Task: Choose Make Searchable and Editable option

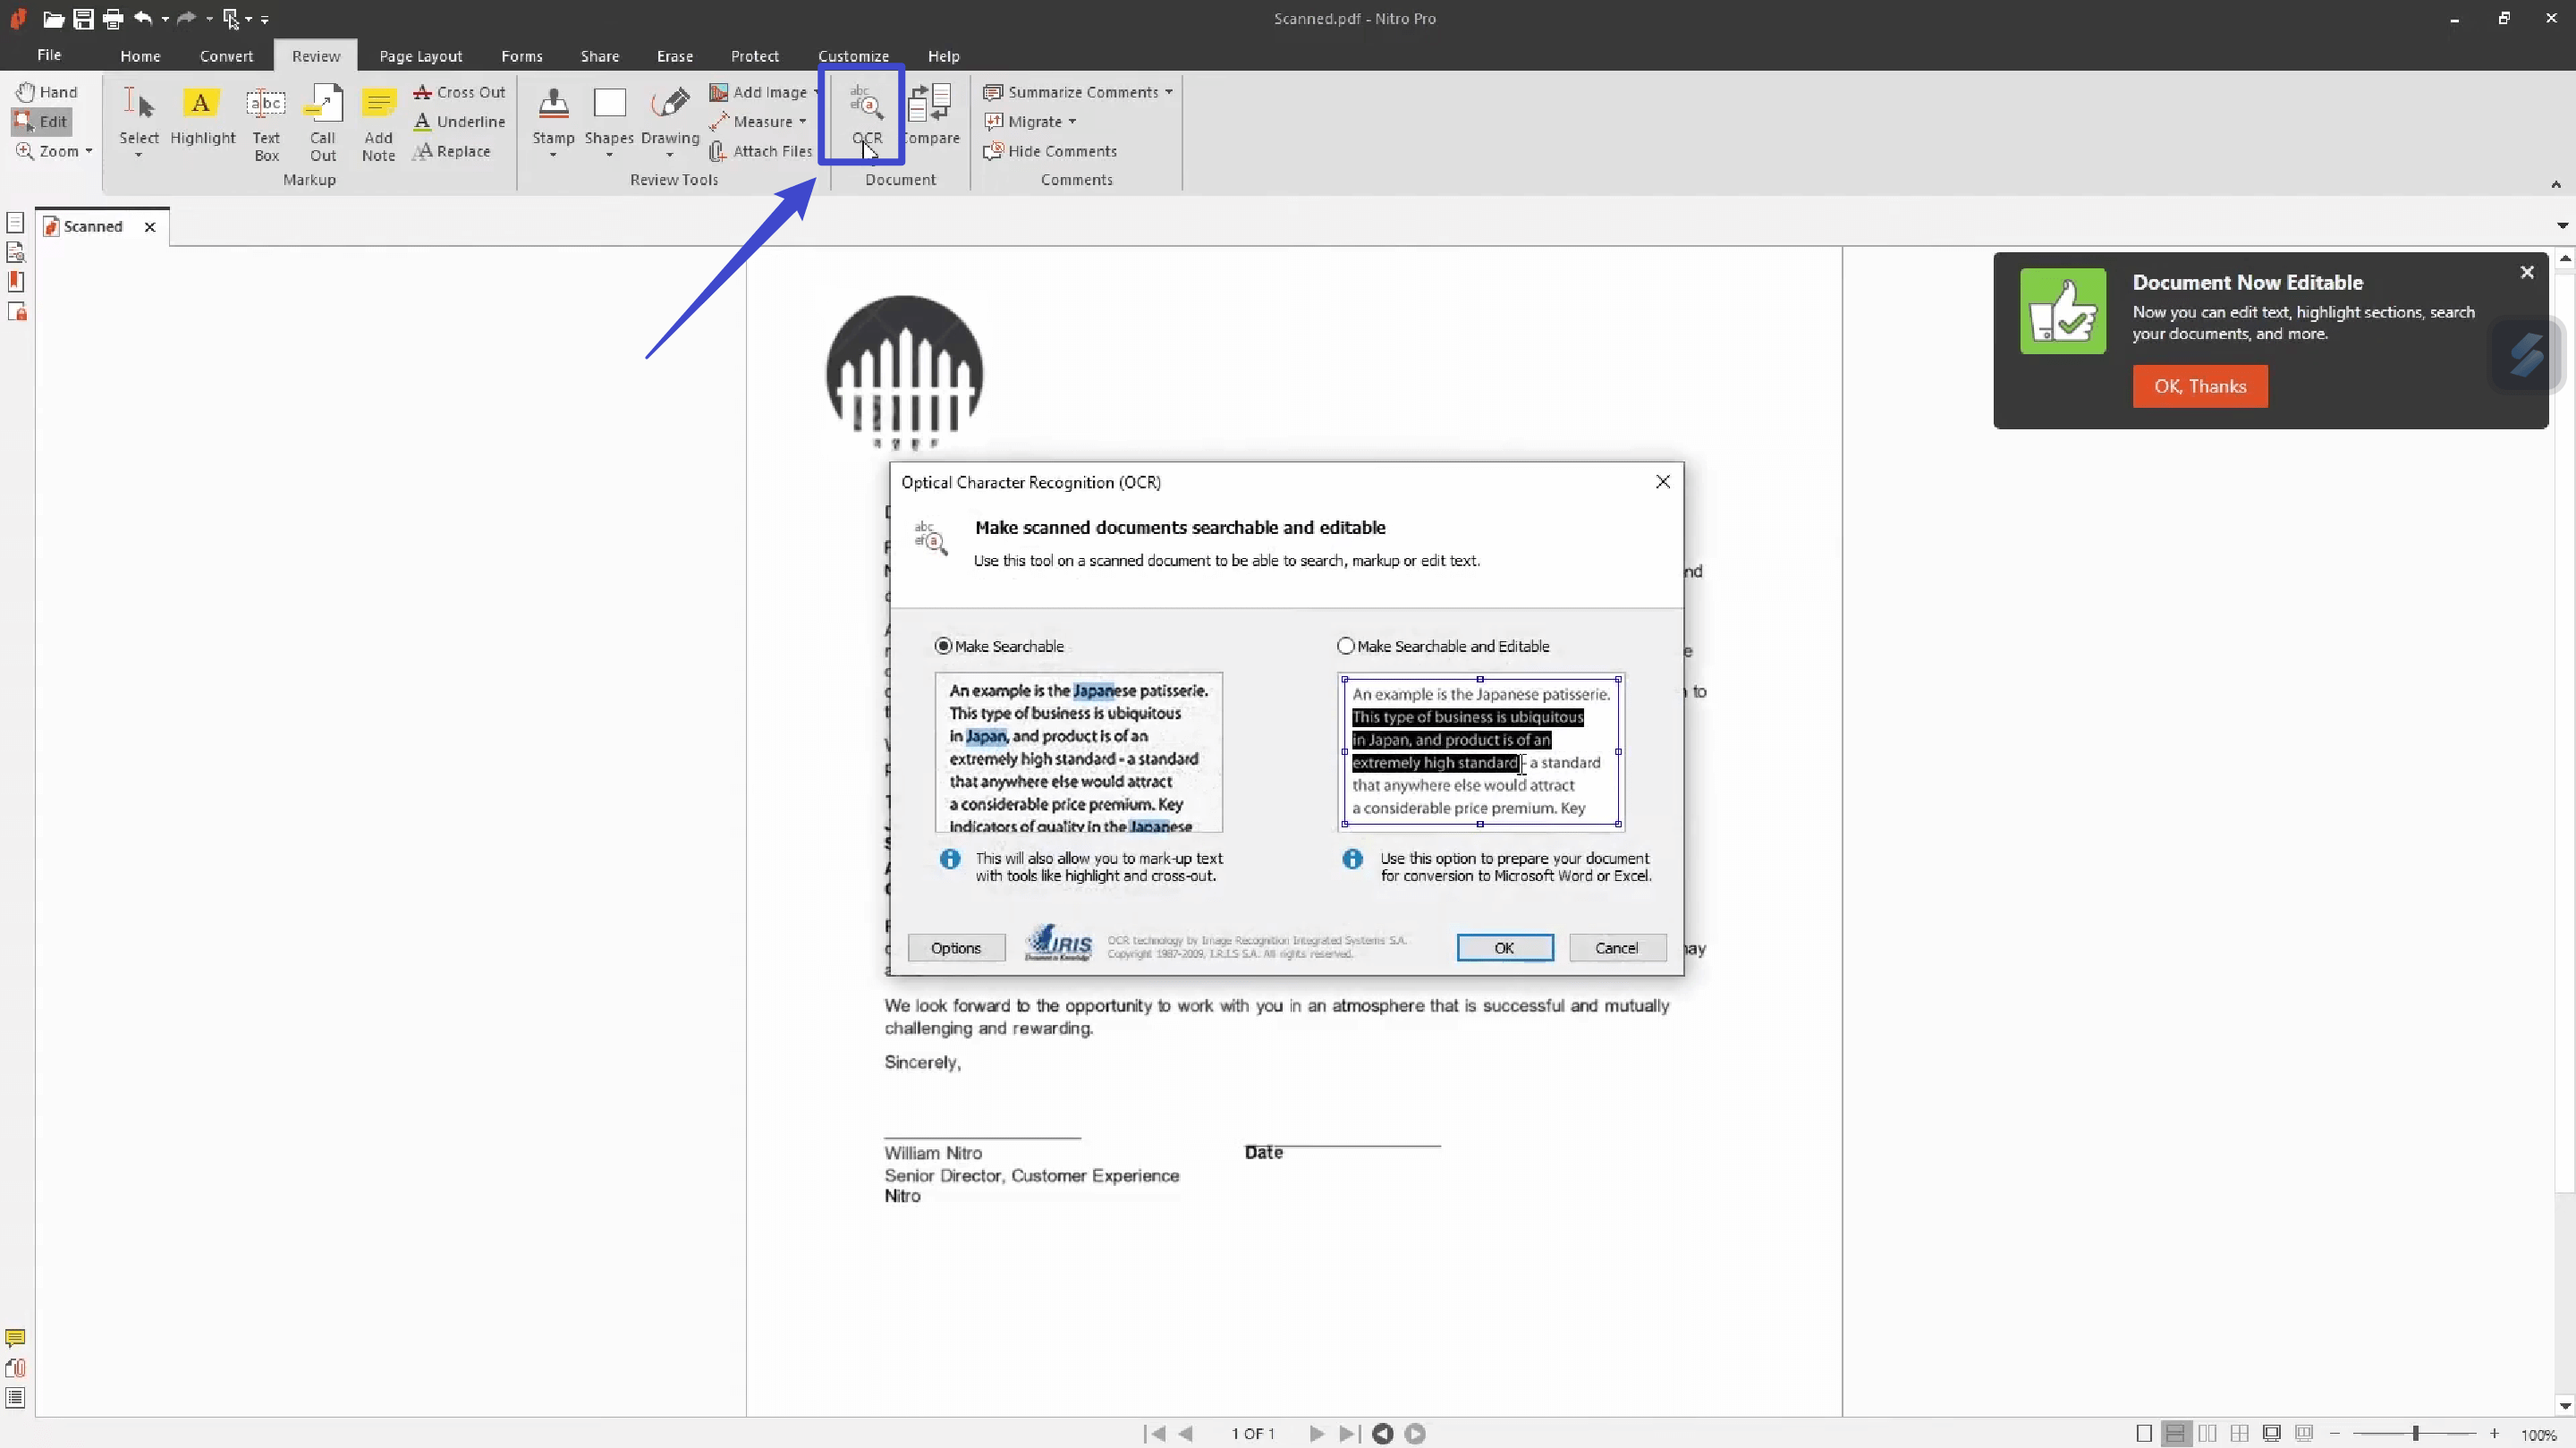Action: [1346, 646]
